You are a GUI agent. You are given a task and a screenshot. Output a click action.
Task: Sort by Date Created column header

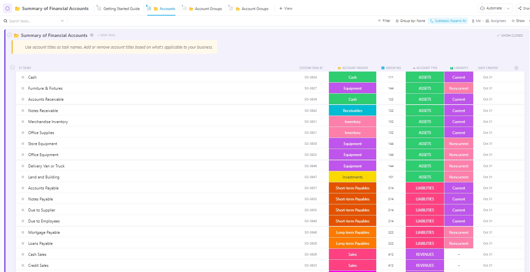(488, 68)
